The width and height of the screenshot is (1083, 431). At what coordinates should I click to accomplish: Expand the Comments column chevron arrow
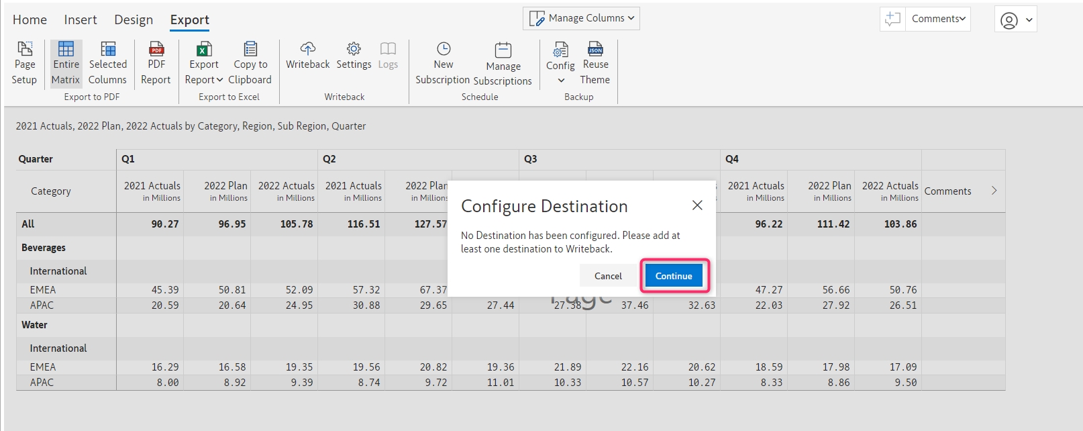click(x=994, y=191)
